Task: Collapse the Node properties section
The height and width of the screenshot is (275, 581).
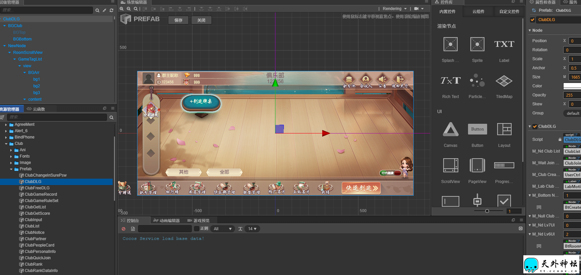Action: 530,30
